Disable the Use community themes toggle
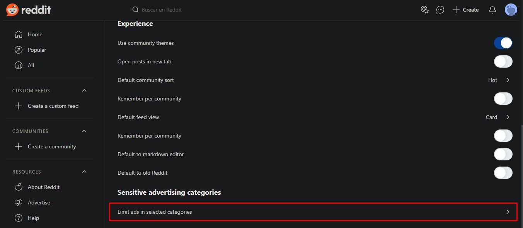The image size is (523, 228). coord(503,43)
